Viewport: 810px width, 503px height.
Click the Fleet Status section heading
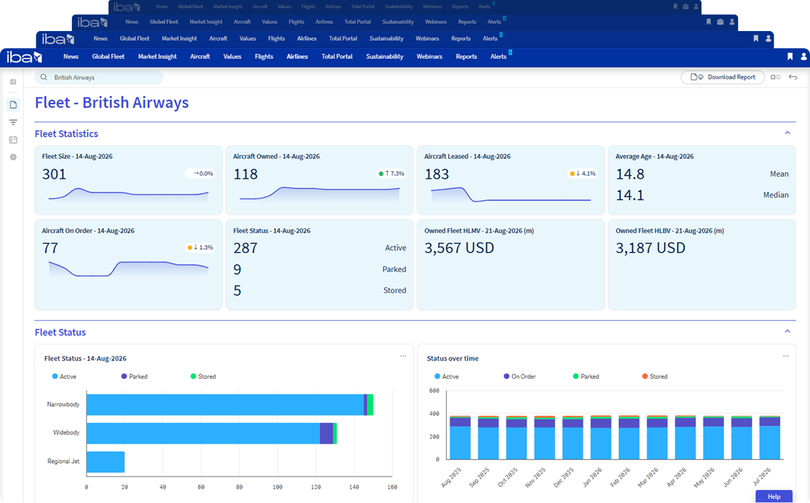[60, 332]
